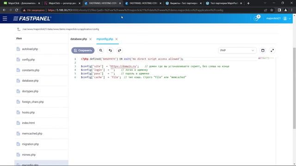Viewport: 296px width, 166px height.
Task: Go back in browser history
Action: (4, 10)
